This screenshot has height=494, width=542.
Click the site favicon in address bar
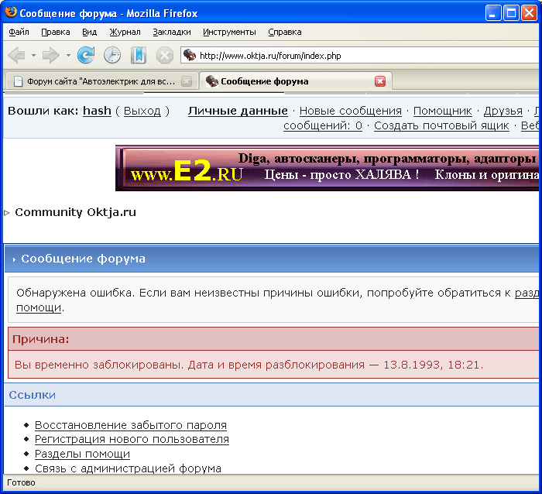[x=190, y=55]
